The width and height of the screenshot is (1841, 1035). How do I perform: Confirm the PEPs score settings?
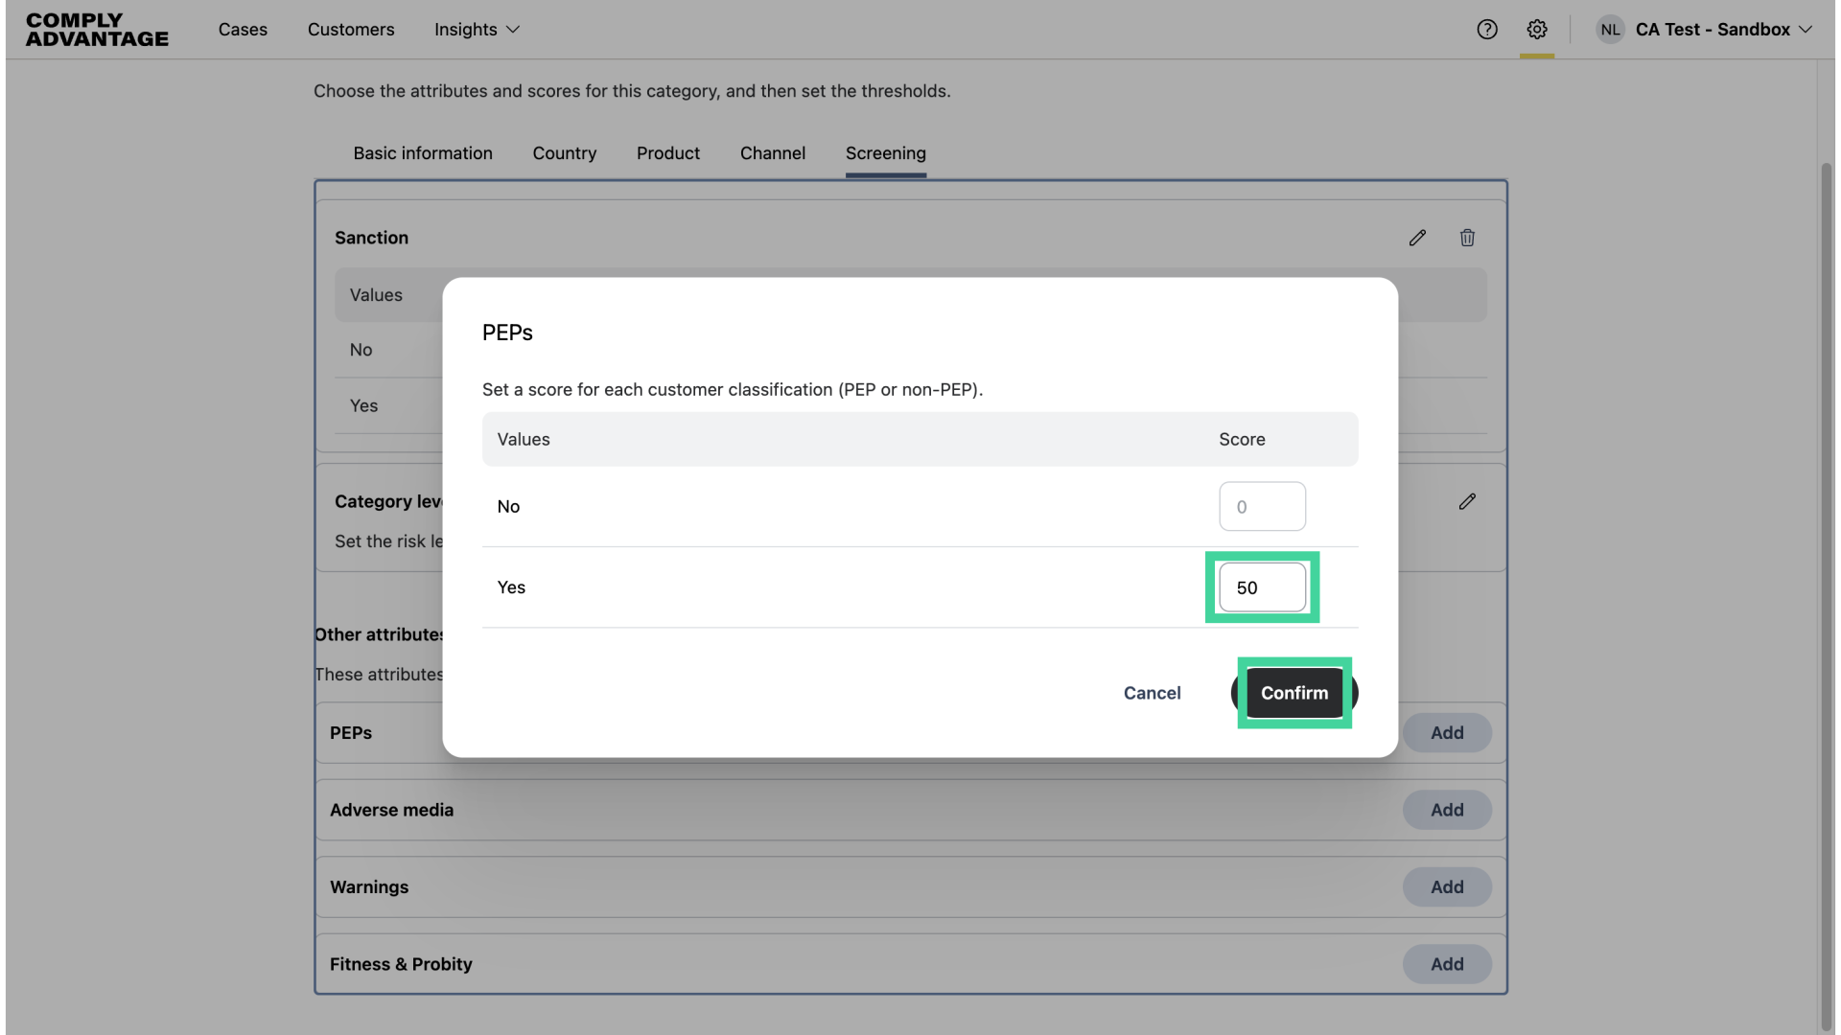(x=1293, y=693)
